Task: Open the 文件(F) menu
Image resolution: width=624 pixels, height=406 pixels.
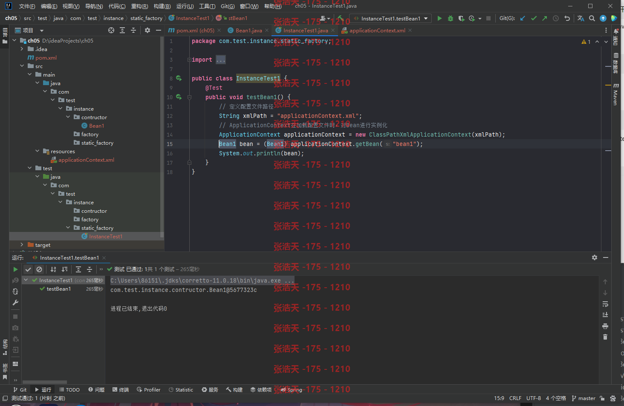Action: click(27, 6)
